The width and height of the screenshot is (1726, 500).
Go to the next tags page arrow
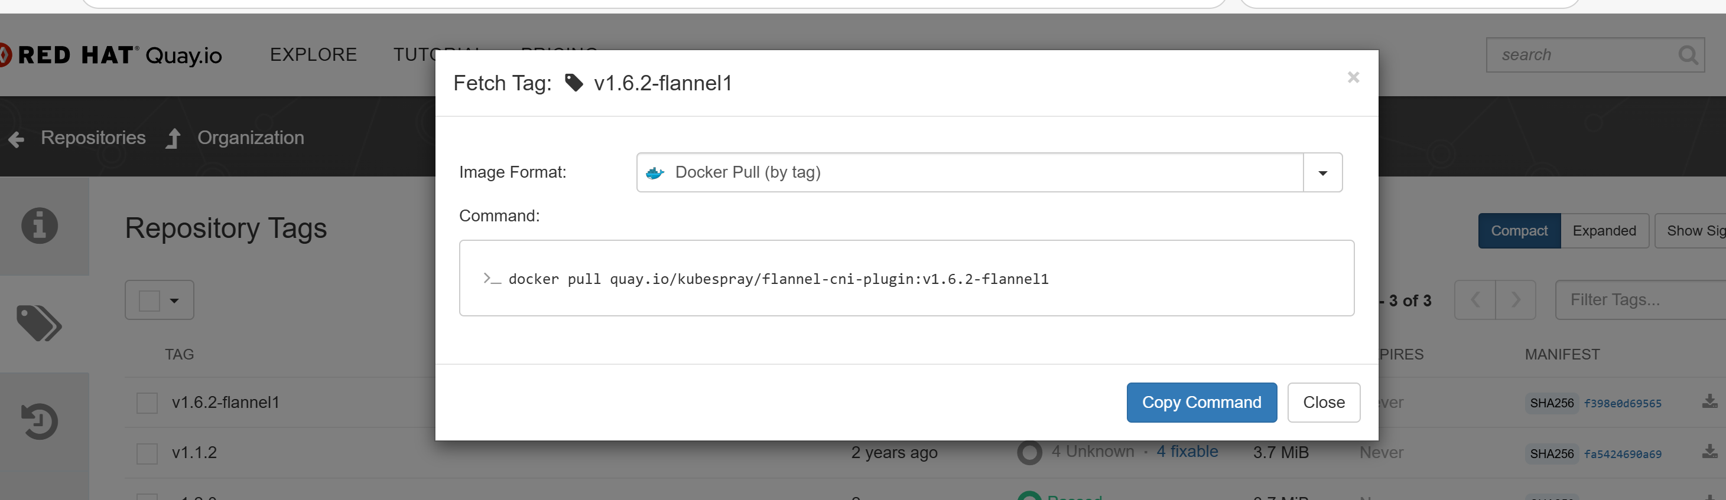click(x=1516, y=300)
